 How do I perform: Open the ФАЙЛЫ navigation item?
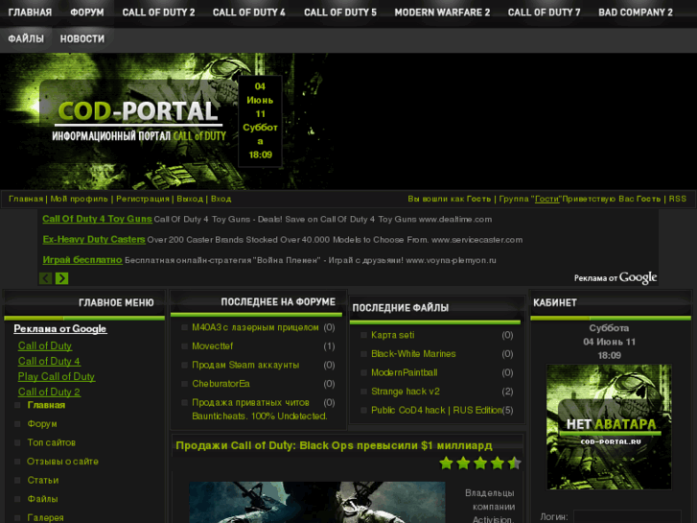[x=26, y=38]
